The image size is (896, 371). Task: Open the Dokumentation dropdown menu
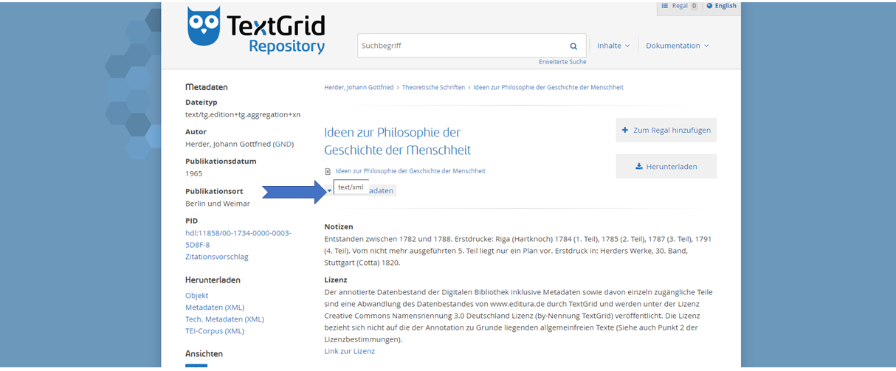tap(677, 46)
